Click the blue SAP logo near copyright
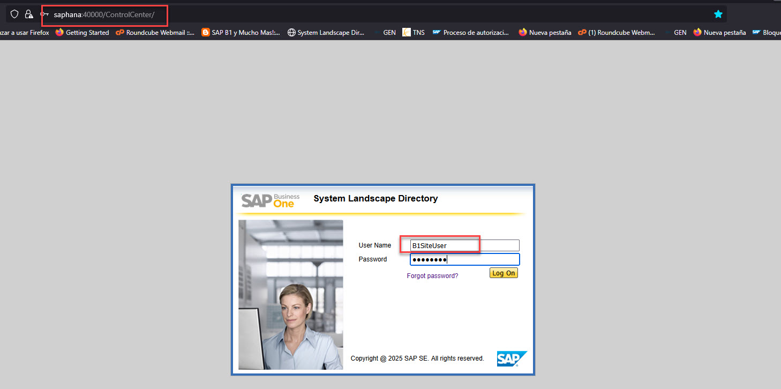 click(x=512, y=358)
